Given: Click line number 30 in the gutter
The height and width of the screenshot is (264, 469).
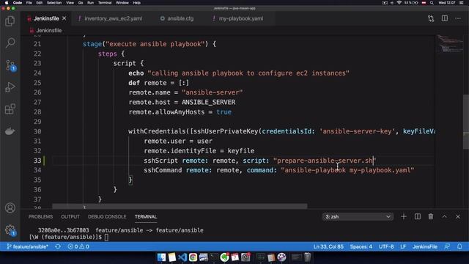Looking at the screenshot, I should [x=37, y=131].
